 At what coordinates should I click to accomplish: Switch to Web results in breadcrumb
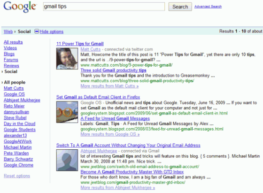click(8, 31)
